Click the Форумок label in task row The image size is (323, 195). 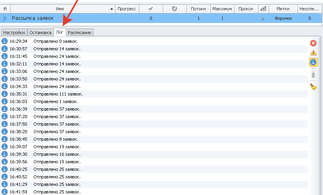click(283, 18)
